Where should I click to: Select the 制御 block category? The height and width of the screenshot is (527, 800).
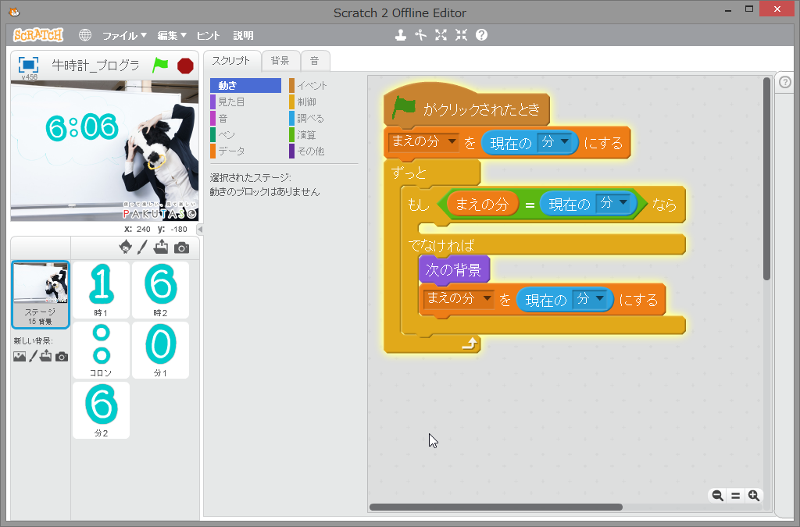click(x=324, y=102)
